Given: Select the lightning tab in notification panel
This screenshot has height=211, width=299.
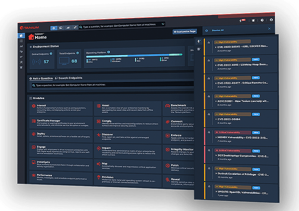Looking at the screenshot, I should (x=199, y=41).
